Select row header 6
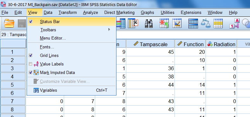The image size is (250, 117). 13,93
